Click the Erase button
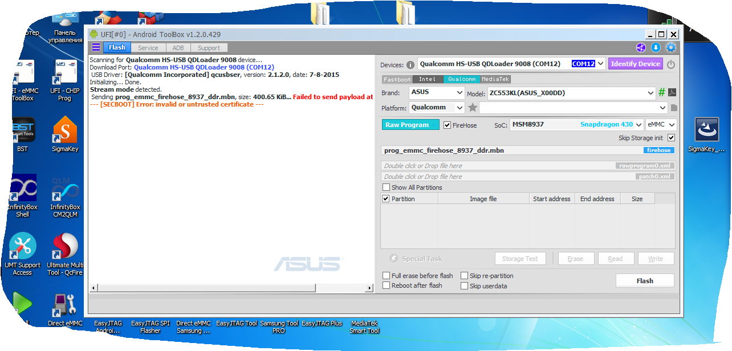This screenshot has width=732, height=351. (x=575, y=259)
